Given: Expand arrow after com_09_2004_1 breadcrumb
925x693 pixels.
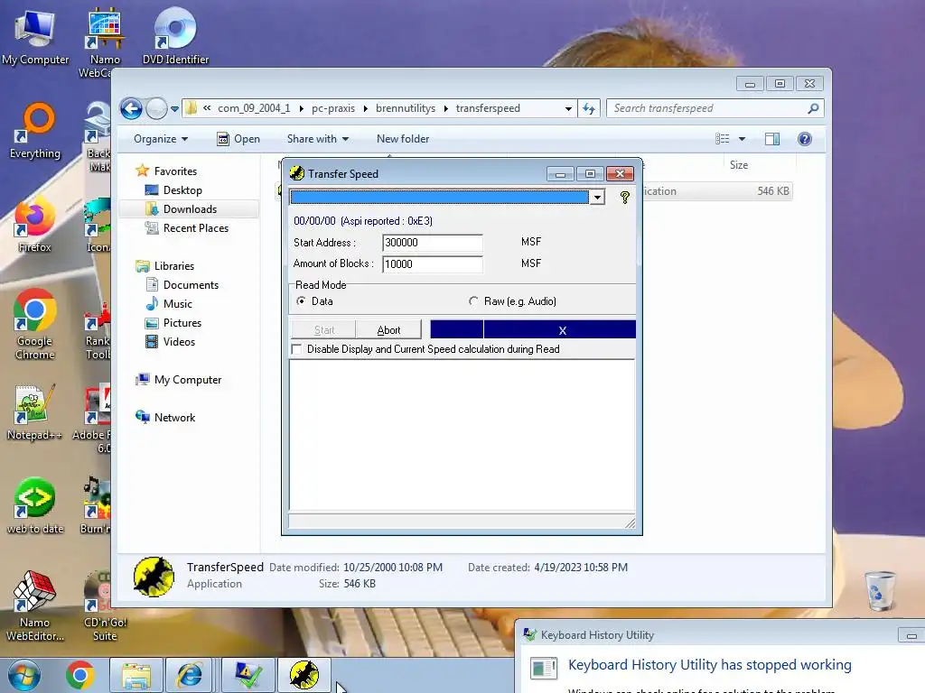Looking at the screenshot, I should pos(302,108).
